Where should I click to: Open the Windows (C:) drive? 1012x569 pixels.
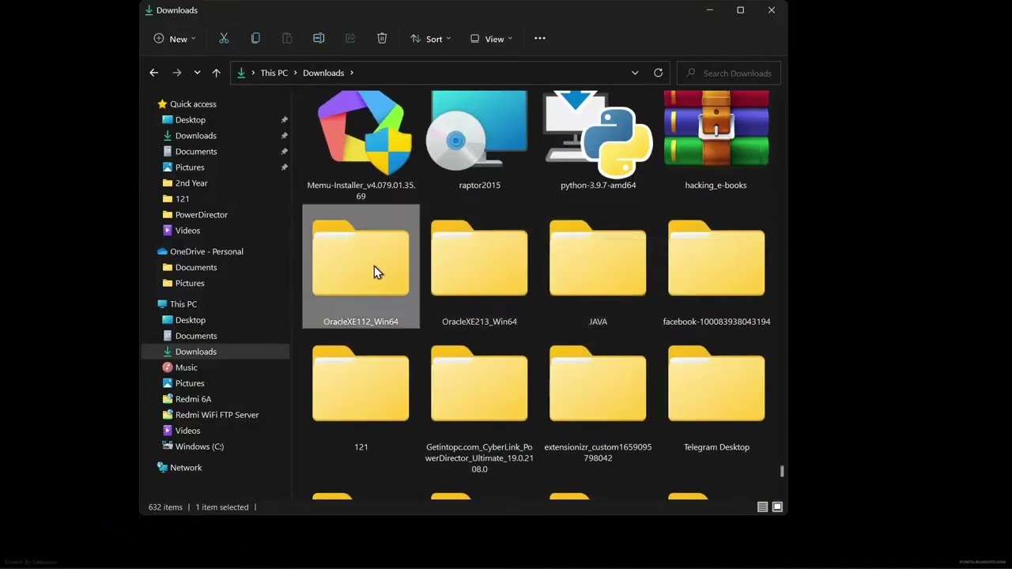click(x=199, y=447)
